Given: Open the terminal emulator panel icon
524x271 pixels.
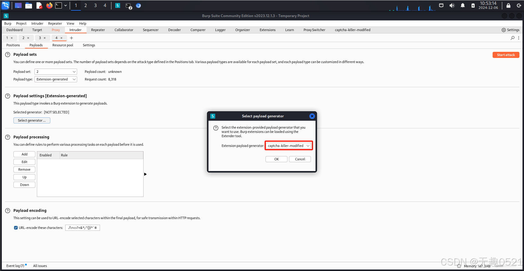Looking at the screenshot, I should 59,5.
